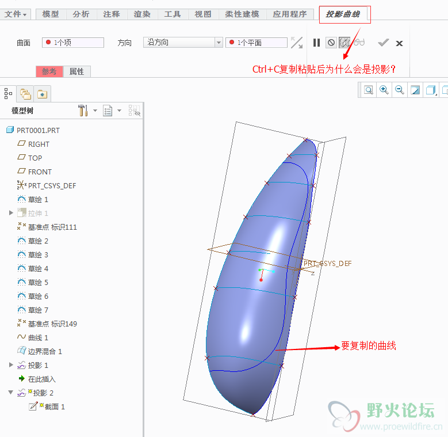The image size is (448, 437).
Task: Open the 沿方向 direction dropdown
Action: pos(219,43)
